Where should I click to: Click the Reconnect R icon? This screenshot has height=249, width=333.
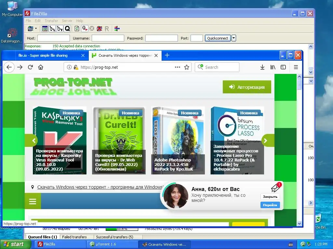coord(107,29)
